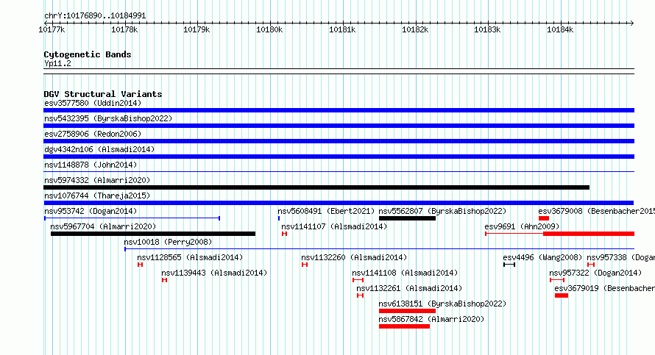
Task: Open nsv1132261 (Alsmadi2014) label
Action: pos(409,288)
